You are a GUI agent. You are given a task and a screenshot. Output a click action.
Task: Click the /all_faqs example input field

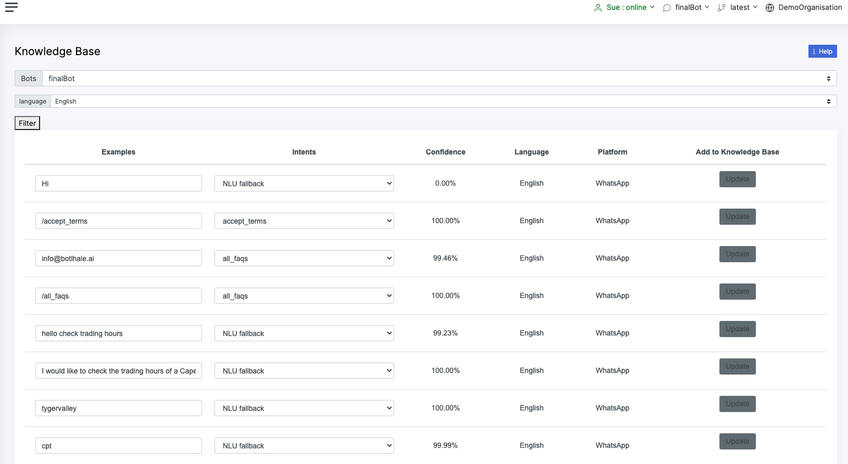[119, 296]
